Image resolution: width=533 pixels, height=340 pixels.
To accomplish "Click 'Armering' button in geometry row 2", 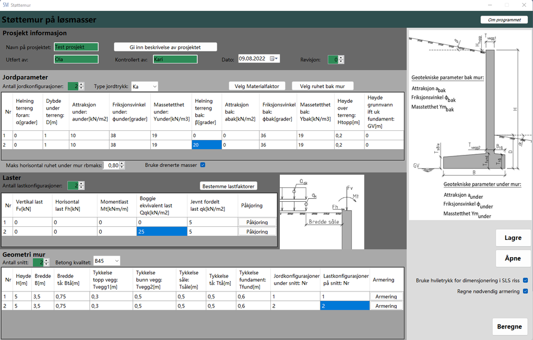I will tap(386, 306).
